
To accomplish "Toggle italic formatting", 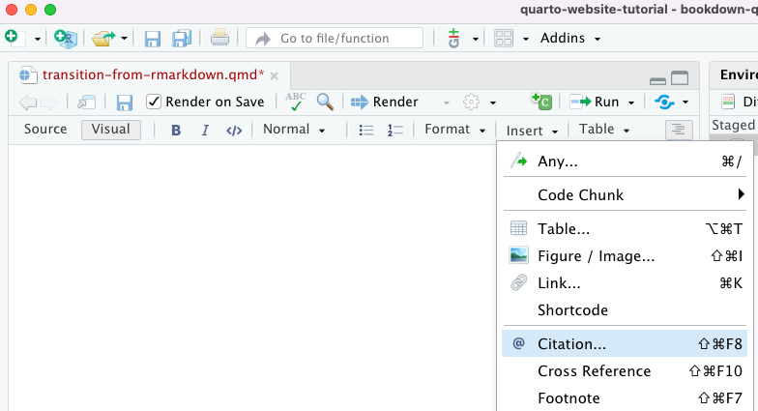I will (205, 130).
